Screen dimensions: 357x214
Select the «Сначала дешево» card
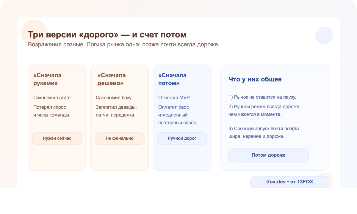(119, 117)
